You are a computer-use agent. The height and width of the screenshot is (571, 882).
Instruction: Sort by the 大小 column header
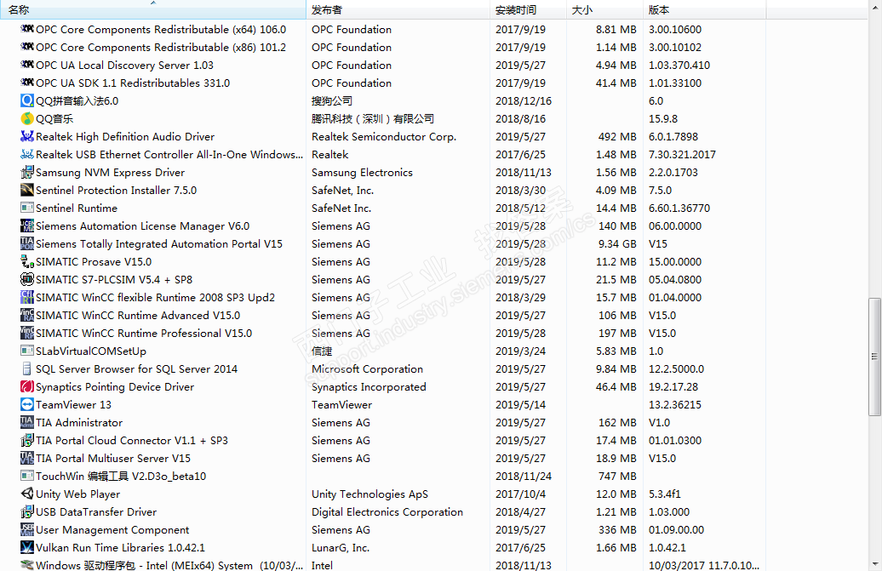[604, 9]
